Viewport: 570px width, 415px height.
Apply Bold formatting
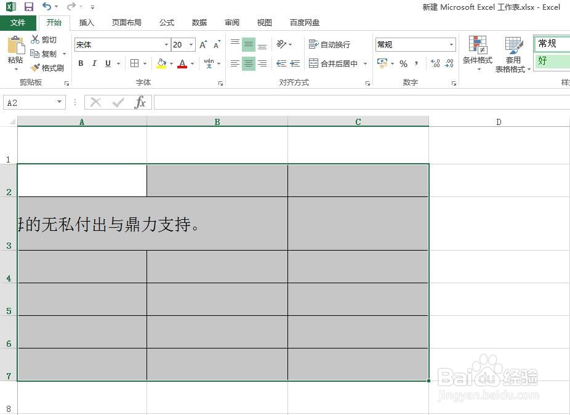coord(80,63)
